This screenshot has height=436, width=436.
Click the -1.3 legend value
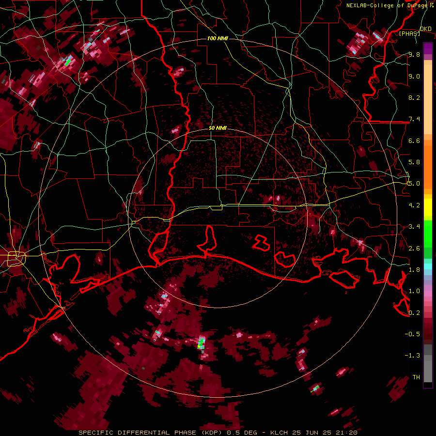pyautogui.click(x=412, y=356)
